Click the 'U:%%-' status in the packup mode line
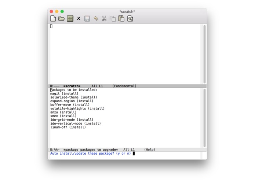 (55, 149)
